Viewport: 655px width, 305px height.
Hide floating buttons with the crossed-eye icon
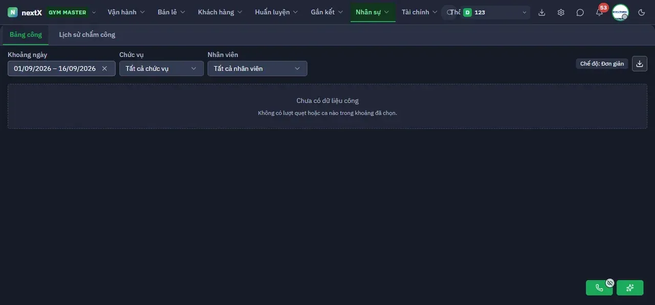610,283
